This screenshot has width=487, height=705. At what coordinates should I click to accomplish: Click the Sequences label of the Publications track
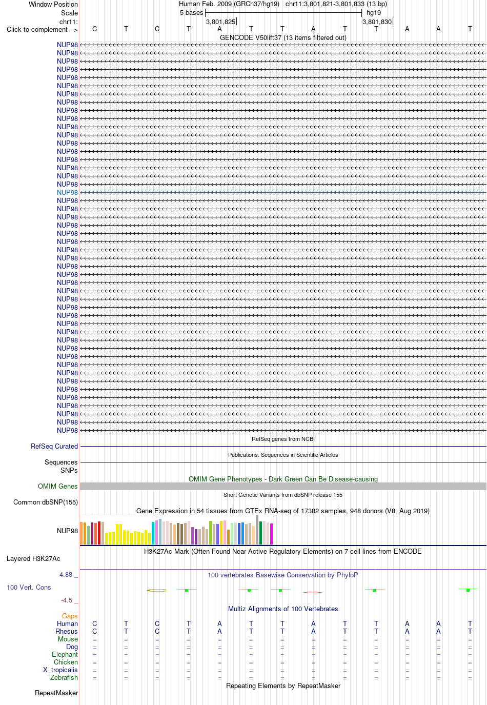[61, 462]
